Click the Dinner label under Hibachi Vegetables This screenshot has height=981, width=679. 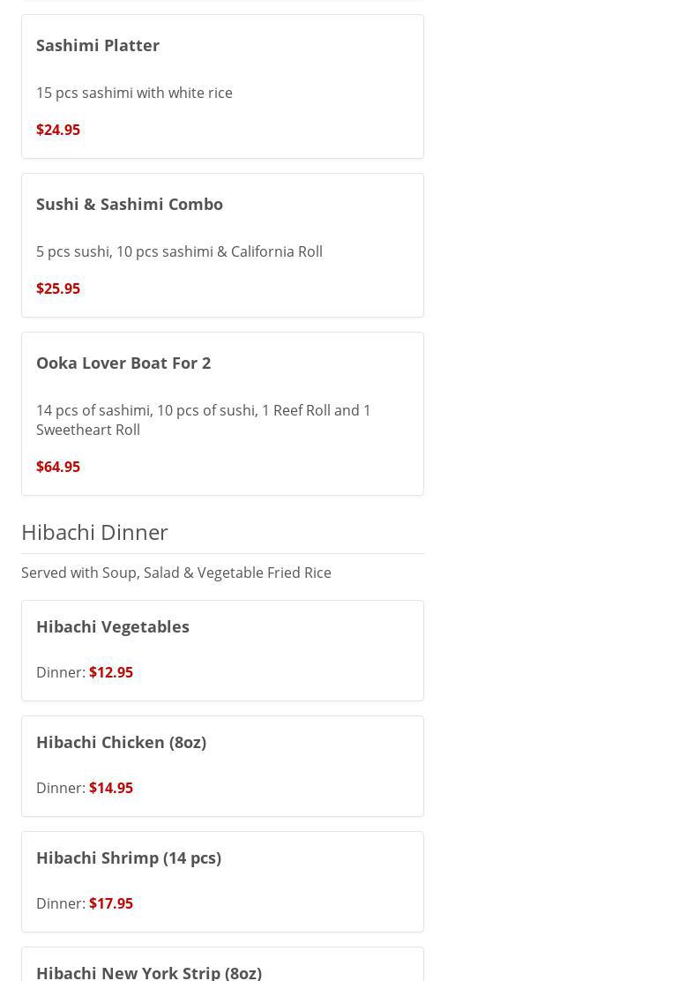[60, 672]
